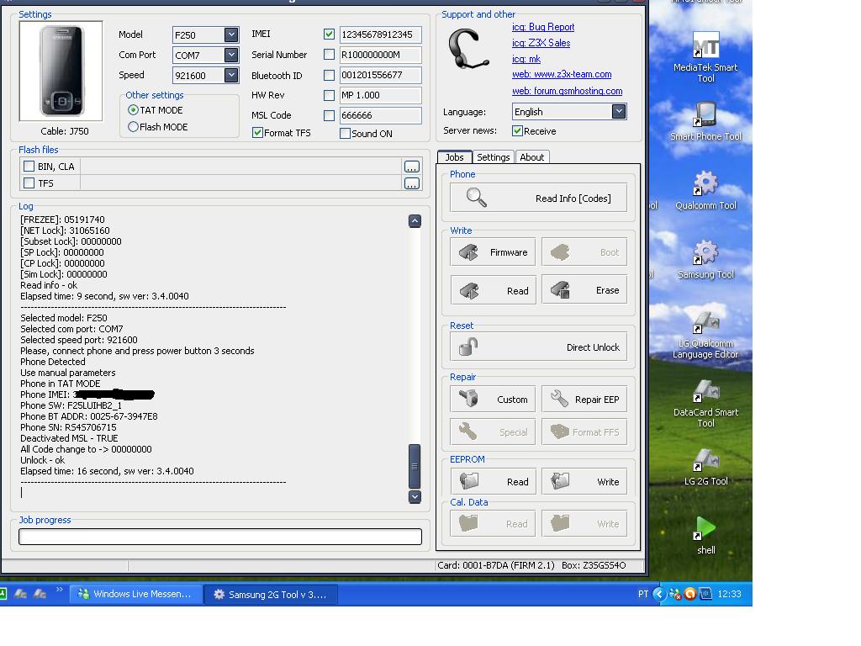Viewport: 861px width, 646px height.
Task: Uncheck the Format TFS checkbox
Action: pyautogui.click(x=258, y=133)
